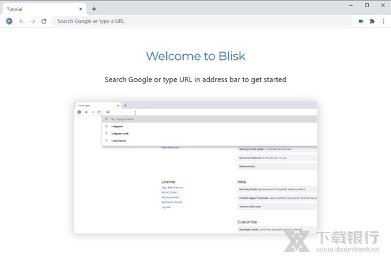Go forward with the forward arrow
This screenshot has width=391, height=258.
(x=33, y=21)
